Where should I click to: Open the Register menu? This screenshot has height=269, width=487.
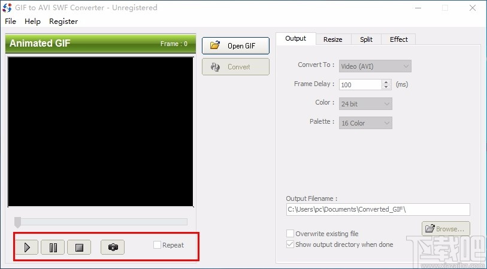tap(63, 22)
